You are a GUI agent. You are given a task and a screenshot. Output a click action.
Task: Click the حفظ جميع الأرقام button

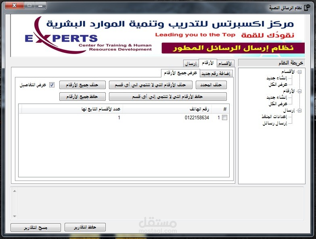pos(82,97)
